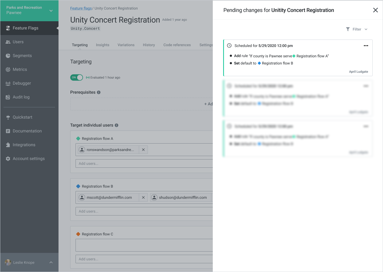Click the Metrics target icon
The width and height of the screenshot is (383, 272).
pos(8,70)
